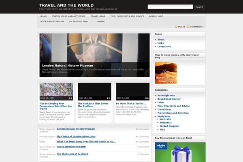The height and width of the screenshot is (162, 243).
Task: Open the USA subcategory
Action: coord(162,130)
